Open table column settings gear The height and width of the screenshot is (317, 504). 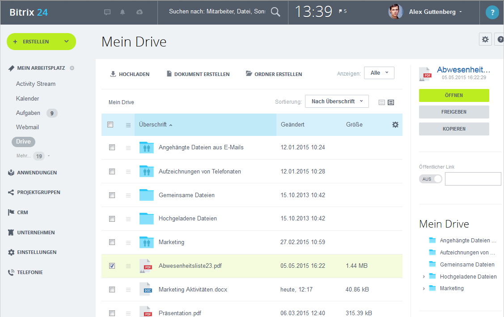pyautogui.click(x=395, y=125)
